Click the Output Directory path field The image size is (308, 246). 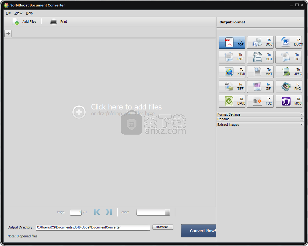[x=93, y=227]
